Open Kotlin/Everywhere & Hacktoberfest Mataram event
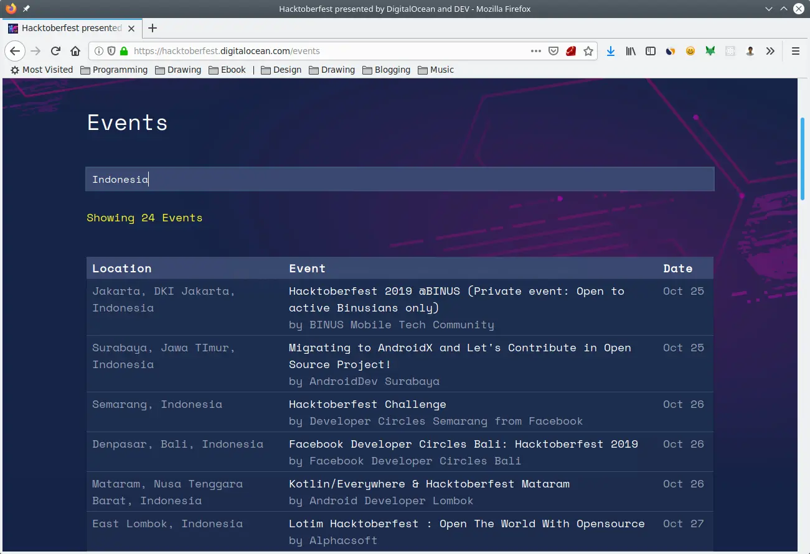 tap(429, 484)
